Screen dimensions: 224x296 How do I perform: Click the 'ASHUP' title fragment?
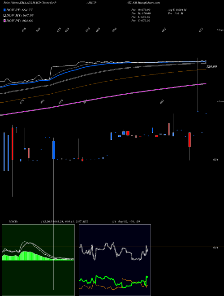click(91, 3)
